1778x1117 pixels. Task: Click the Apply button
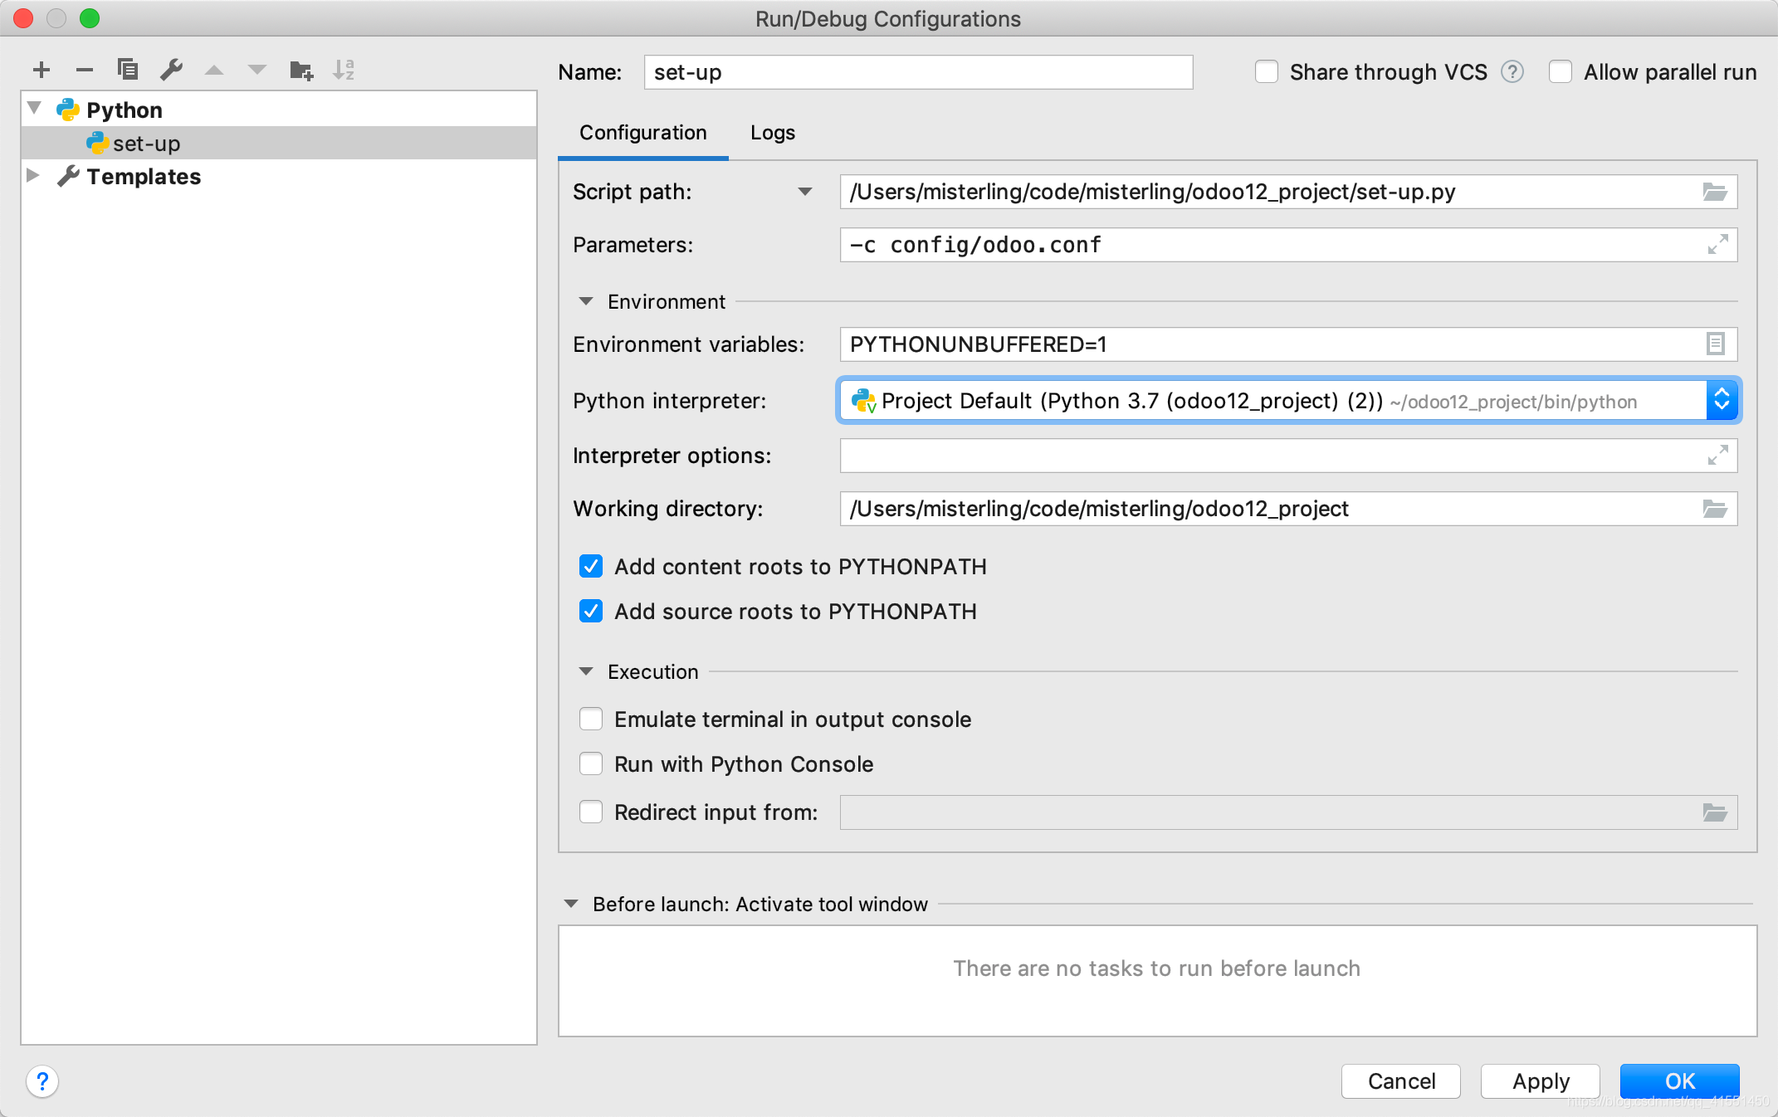click(1541, 1081)
